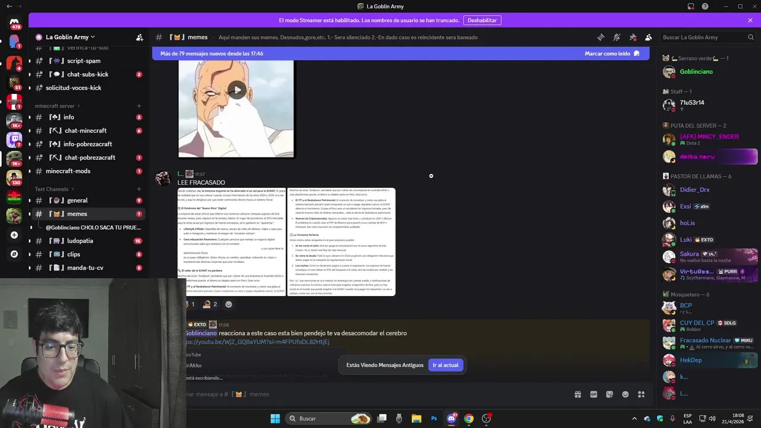Add a server with plus icon
Image resolution: width=761 pixels, height=428 pixels.
point(14,235)
